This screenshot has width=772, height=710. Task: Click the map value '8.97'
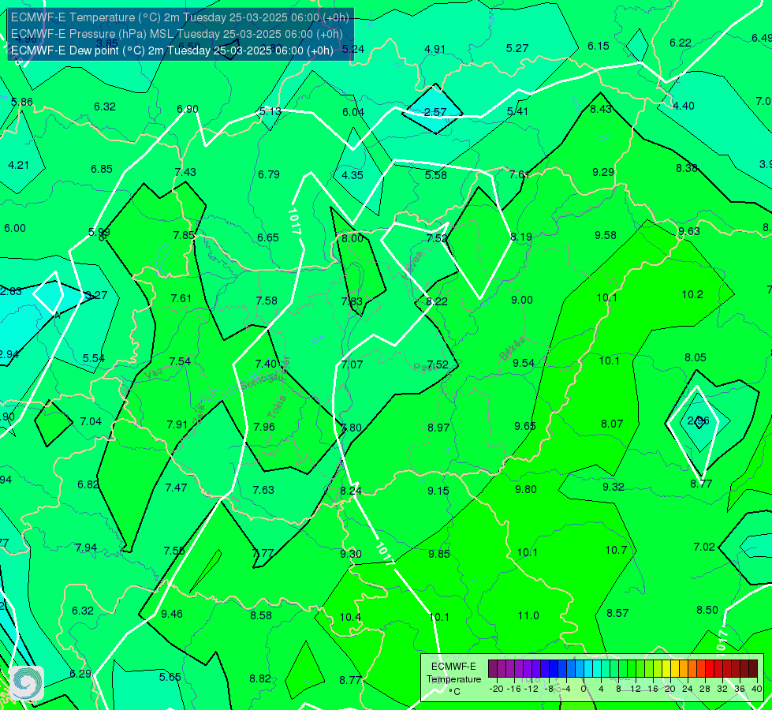click(438, 428)
